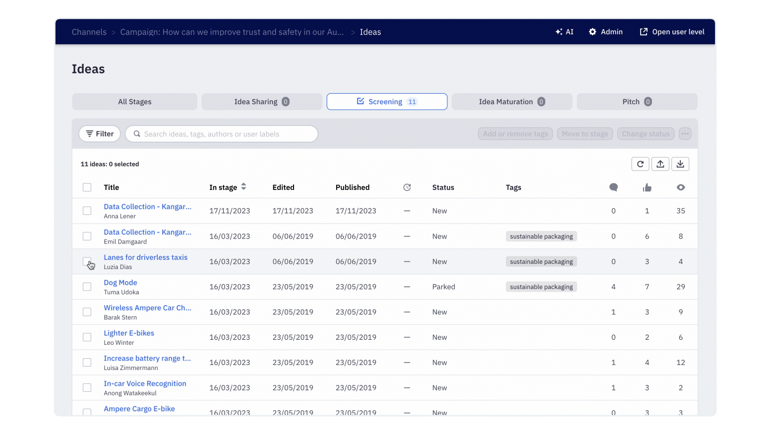Check the Emil Damgaard idea row checkbox
Viewport: 771px width, 434px height.
pyautogui.click(x=87, y=236)
